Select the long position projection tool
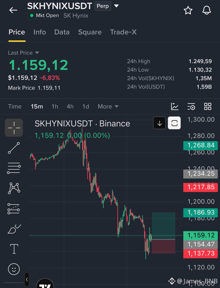220x288 pixels. tap(14, 209)
